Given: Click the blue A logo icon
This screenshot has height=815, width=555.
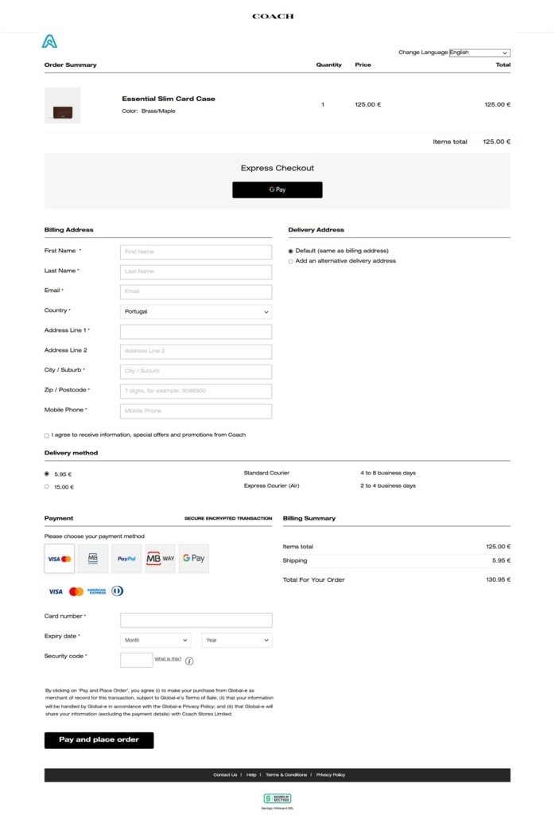Looking at the screenshot, I should [49, 41].
